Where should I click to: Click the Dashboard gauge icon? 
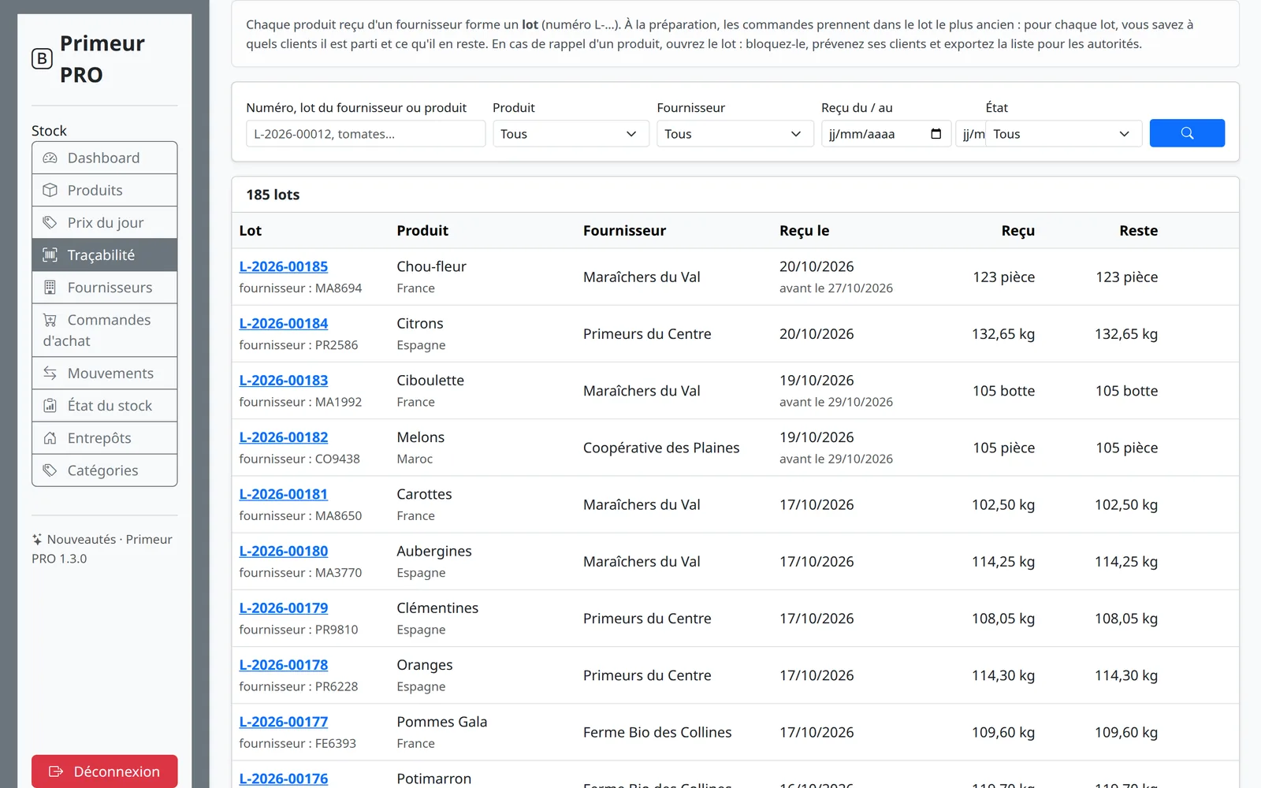coord(50,158)
